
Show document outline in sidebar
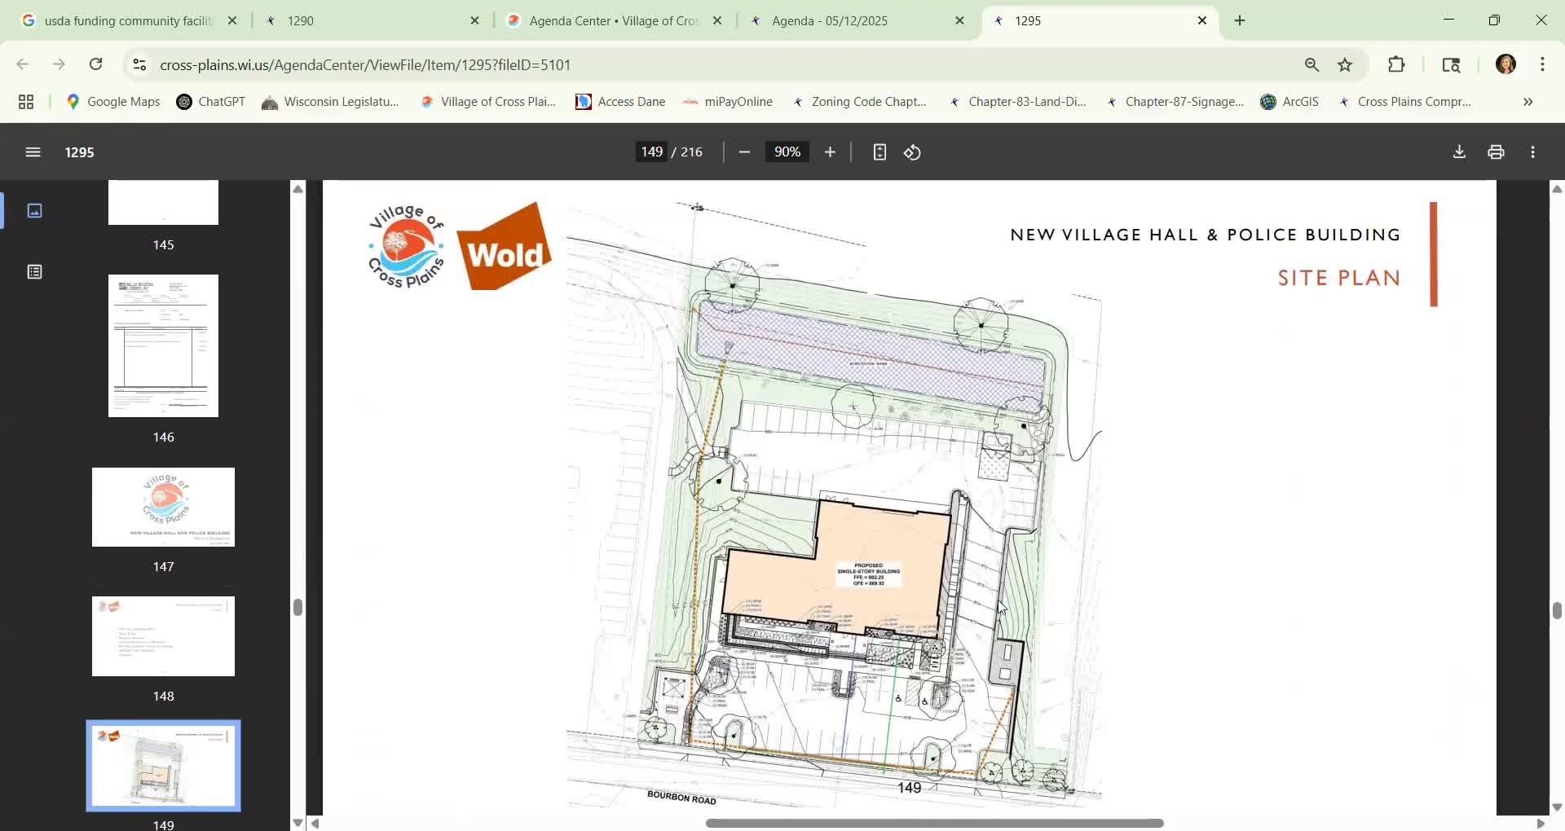point(34,272)
